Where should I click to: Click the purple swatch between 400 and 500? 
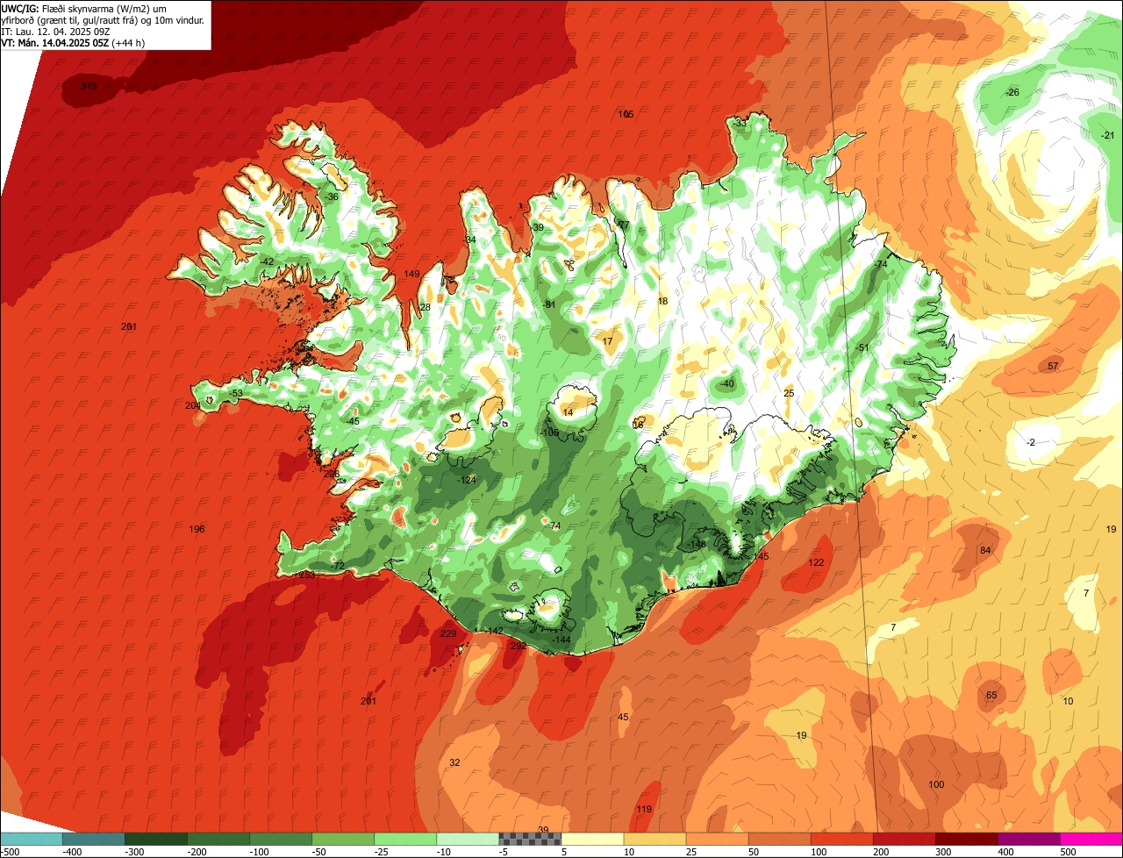point(1028,840)
